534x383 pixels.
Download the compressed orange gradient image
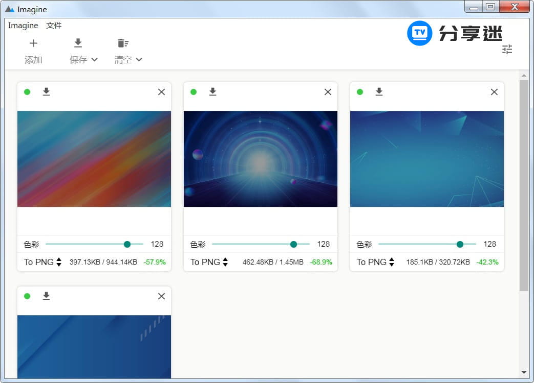coord(46,92)
